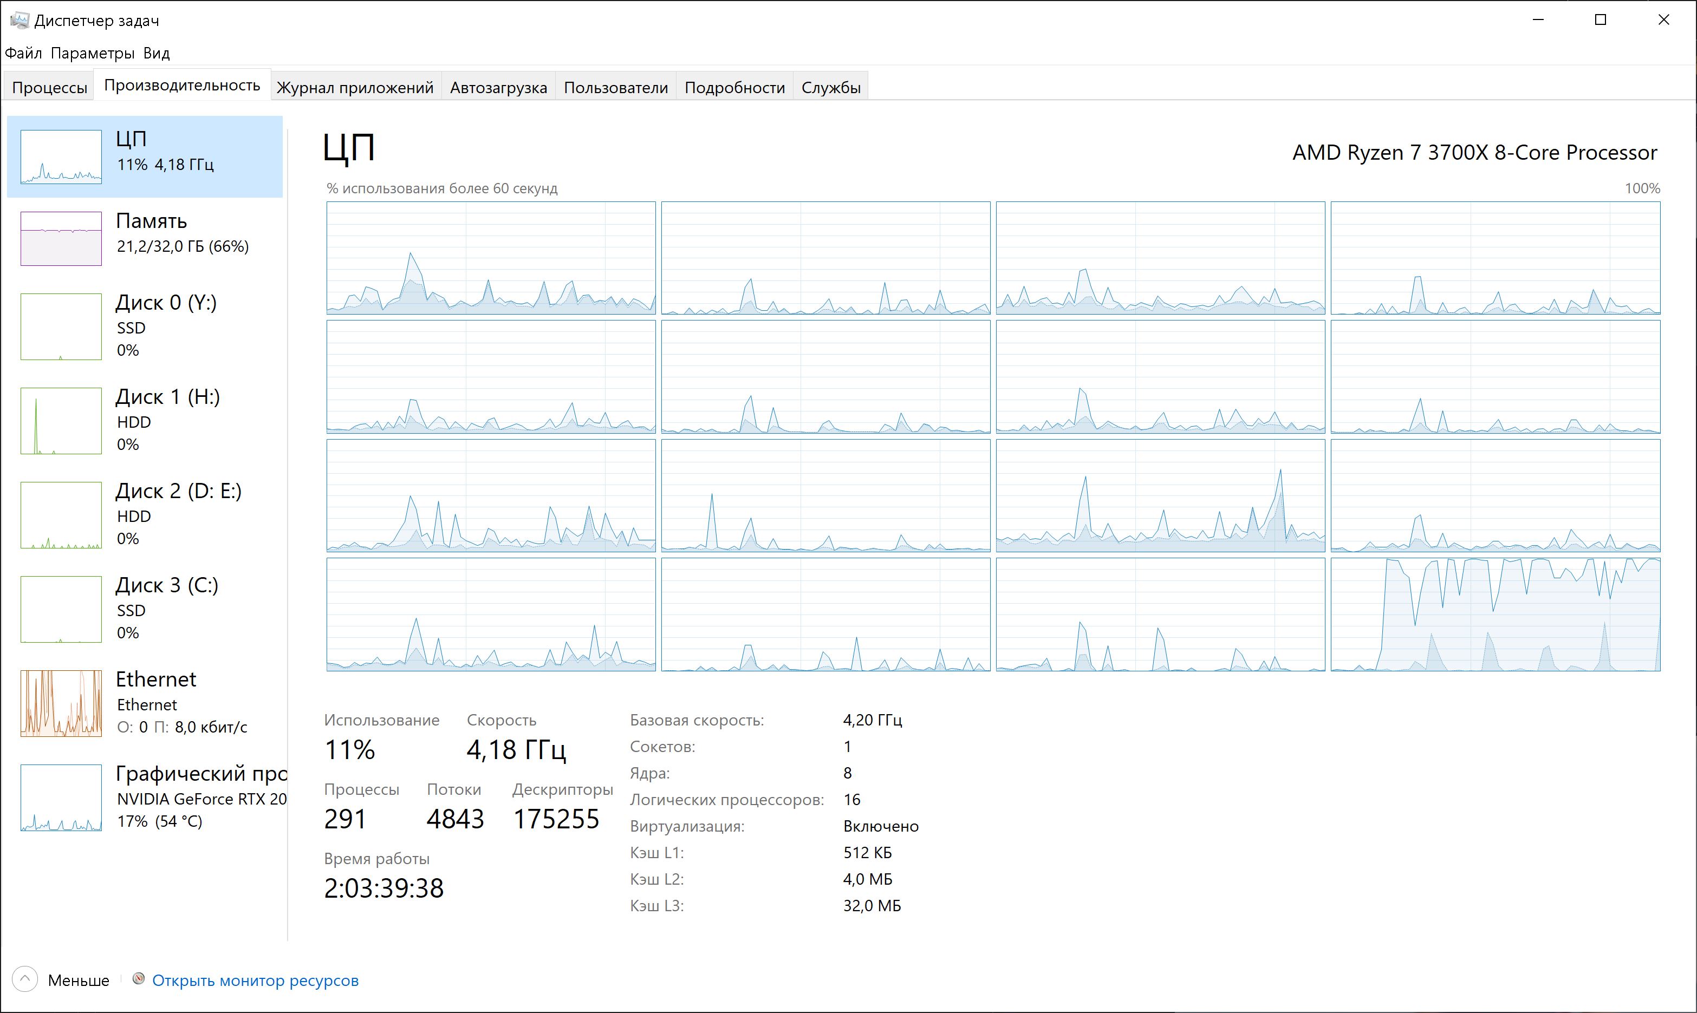This screenshot has width=1697, height=1013.
Task: Switch to the Автозагрузка tab
Action: tap(498, 87)
